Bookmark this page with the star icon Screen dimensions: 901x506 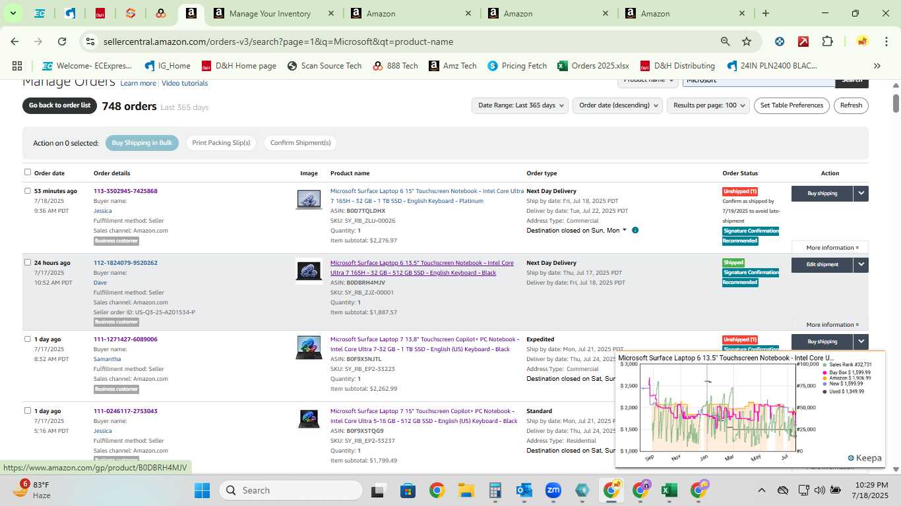pos(747,42)
